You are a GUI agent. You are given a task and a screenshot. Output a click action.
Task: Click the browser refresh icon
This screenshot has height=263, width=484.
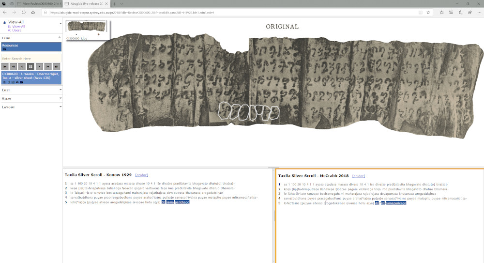pyautogui.click(x=23, y=12)
